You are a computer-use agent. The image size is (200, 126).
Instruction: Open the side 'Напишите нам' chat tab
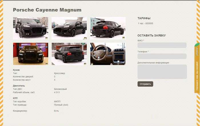pyautogui.click(x=197, y=68)
